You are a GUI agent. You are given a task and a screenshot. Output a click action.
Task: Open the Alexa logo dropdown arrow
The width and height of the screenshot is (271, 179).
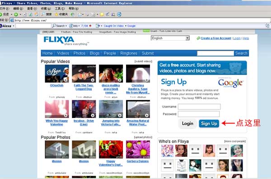point(14,26)
